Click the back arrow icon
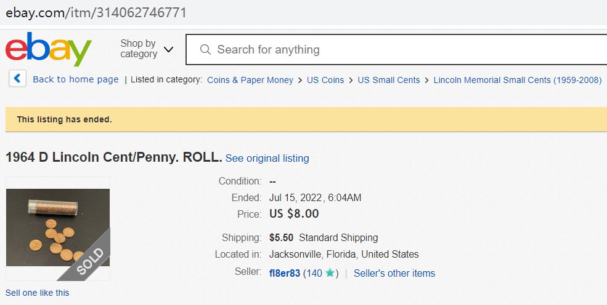 tap(17, 79)
